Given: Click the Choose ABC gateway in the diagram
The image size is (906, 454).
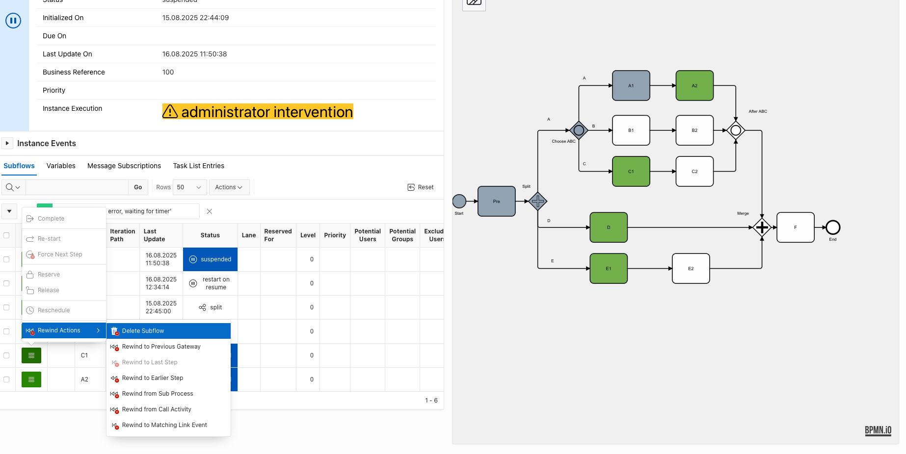Looking at the screenshot, I should tap(579, 130).
